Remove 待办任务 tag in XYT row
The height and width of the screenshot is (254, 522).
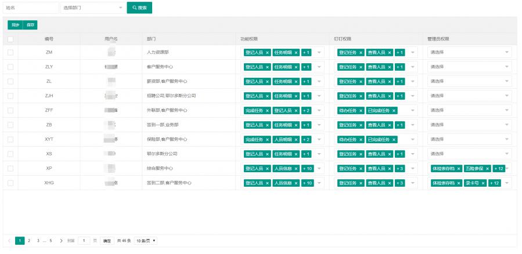(361, 139)
